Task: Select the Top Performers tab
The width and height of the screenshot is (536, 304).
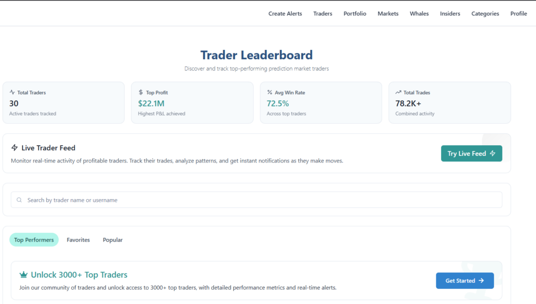Action: click(x=34, y=240)
